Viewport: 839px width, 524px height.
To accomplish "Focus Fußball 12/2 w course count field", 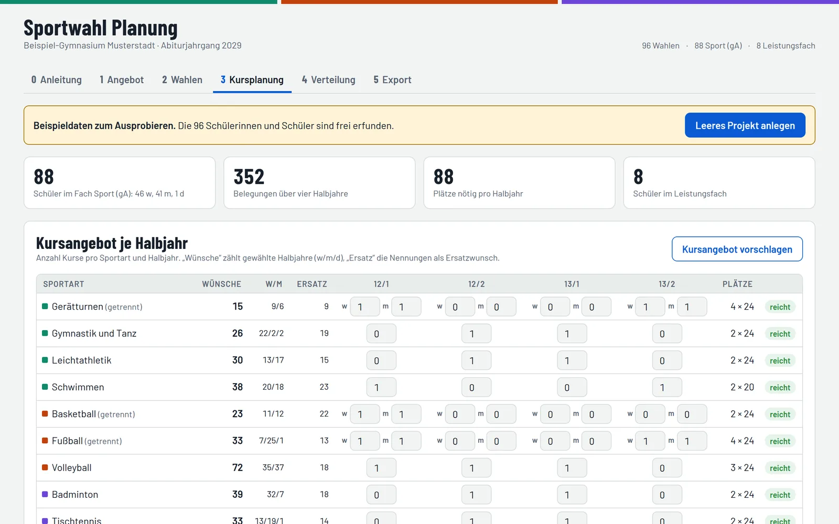I will 460,441.
